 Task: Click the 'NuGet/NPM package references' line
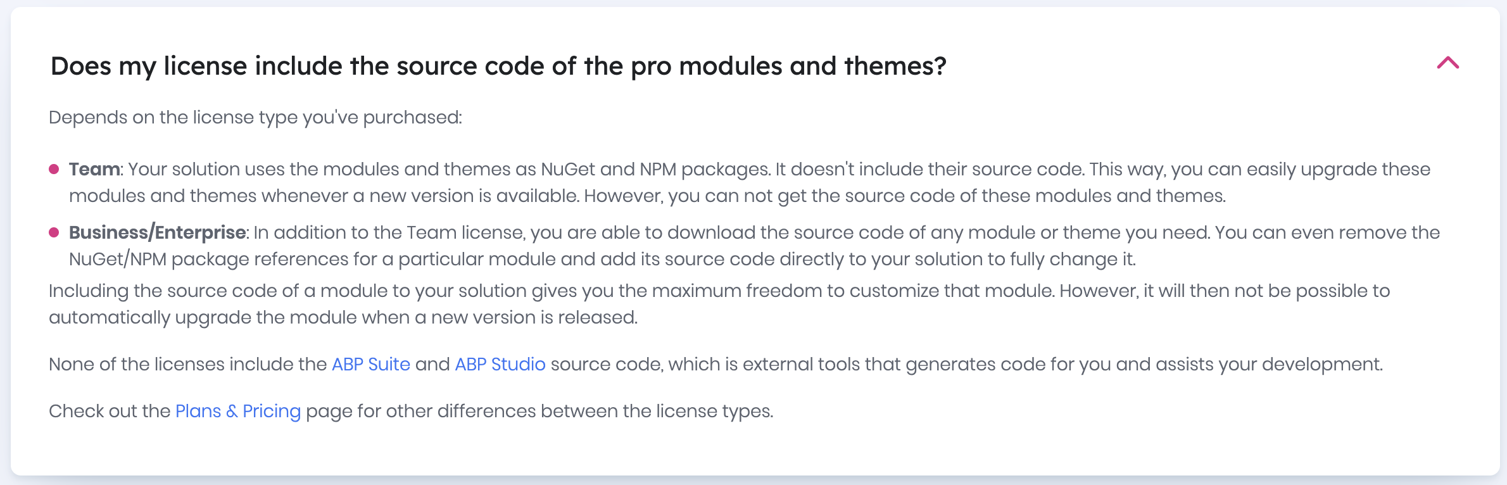click(x=603, y=259)
